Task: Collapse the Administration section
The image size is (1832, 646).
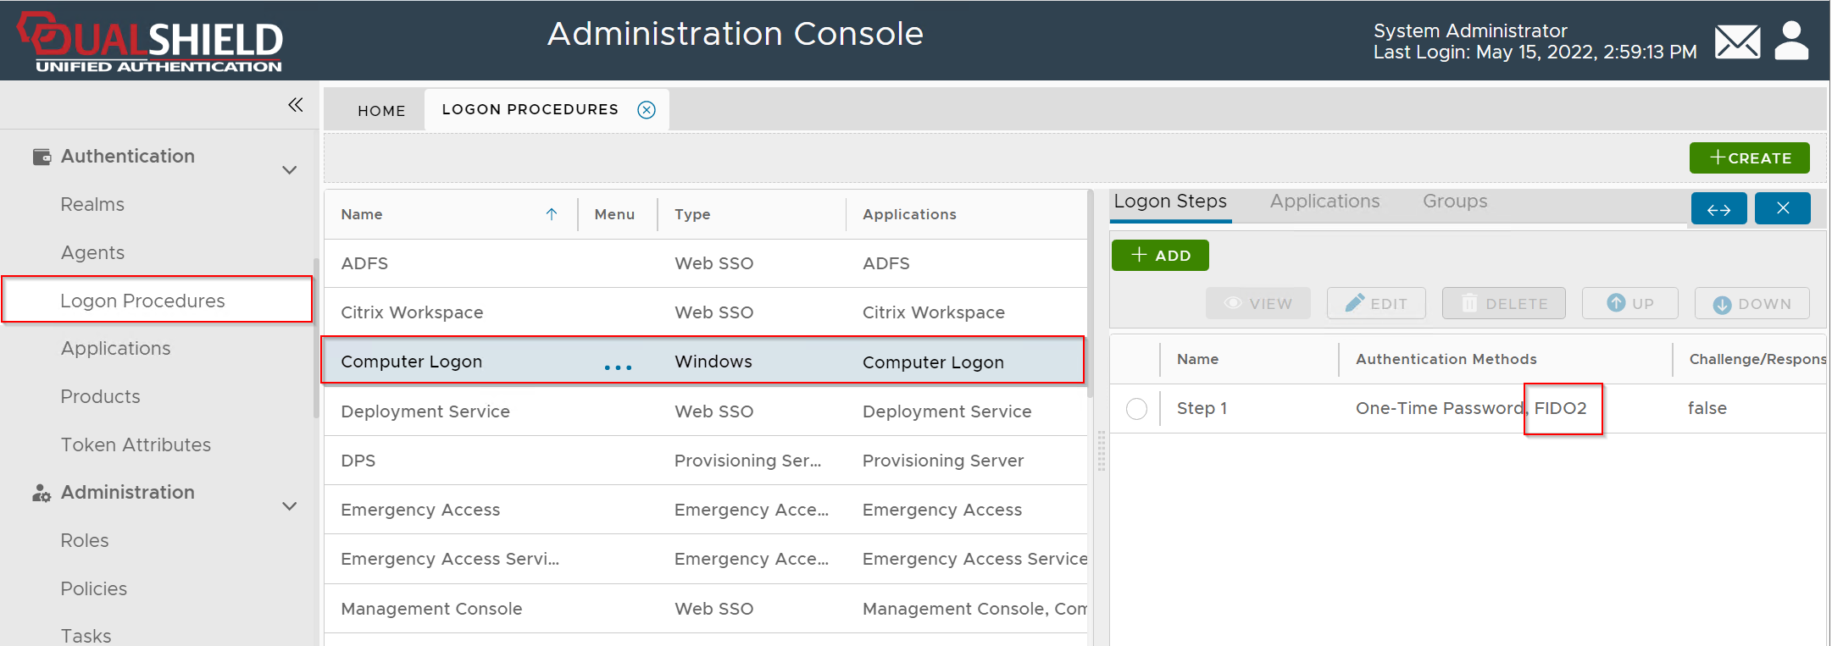Action: [289, 506]
